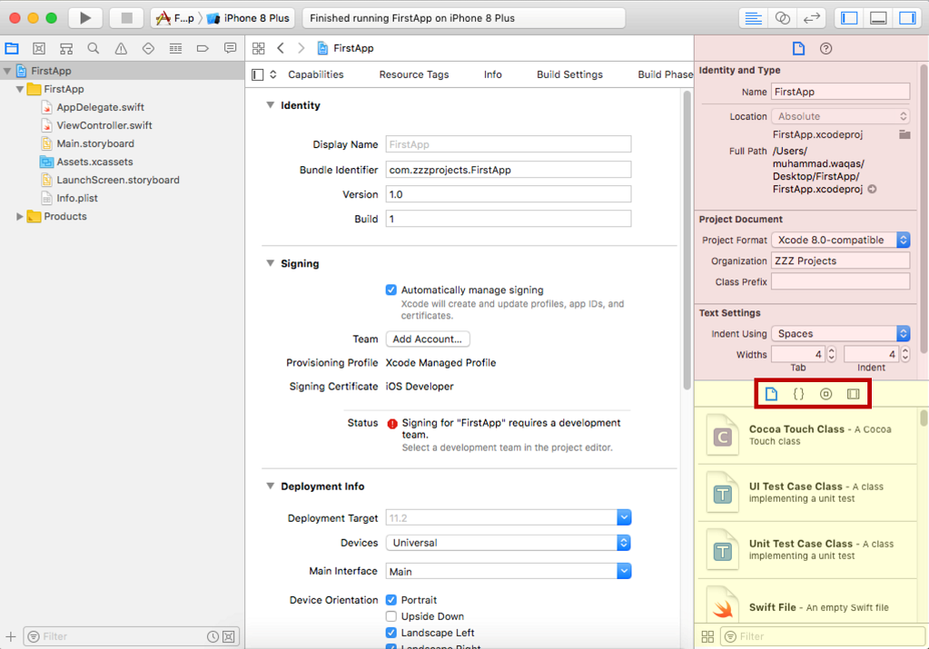This screenshot has width=929, height=649.
Task: Enable Upside Down orientation
Action: (391, 616)
